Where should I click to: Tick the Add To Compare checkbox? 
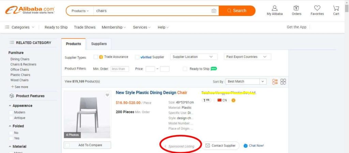(x=67, y=145)
